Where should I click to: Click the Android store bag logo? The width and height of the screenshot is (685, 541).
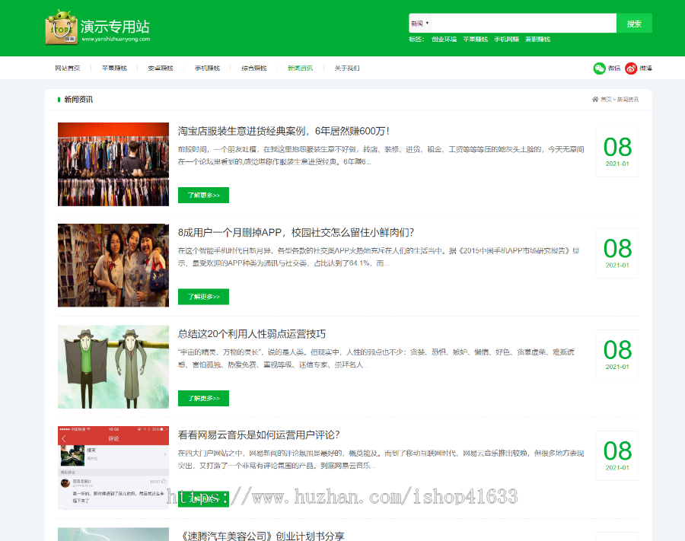tap(61, 28)
